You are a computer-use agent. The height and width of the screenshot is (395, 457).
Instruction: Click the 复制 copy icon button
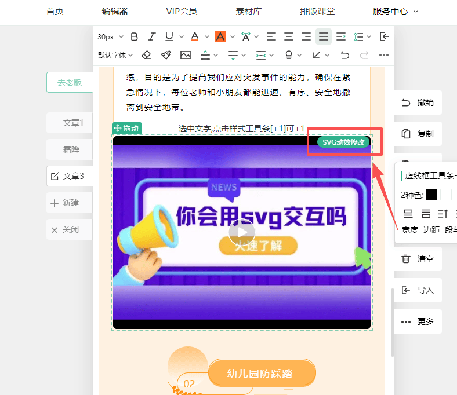click(x=418, y=134)
